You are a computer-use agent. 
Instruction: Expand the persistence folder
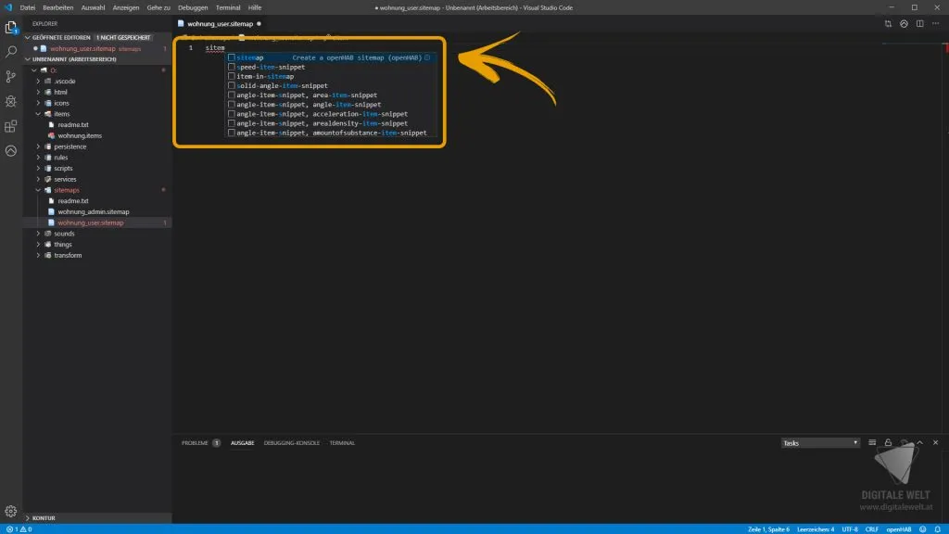(x=96, y=146)
